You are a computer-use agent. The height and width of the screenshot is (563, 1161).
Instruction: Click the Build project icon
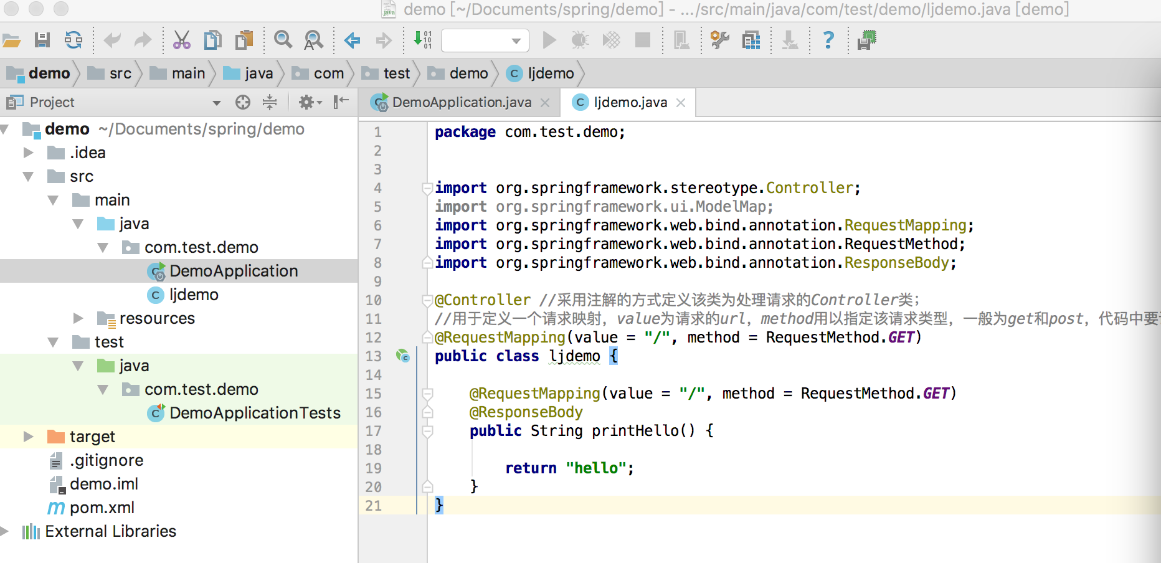[x=423, y=40]
